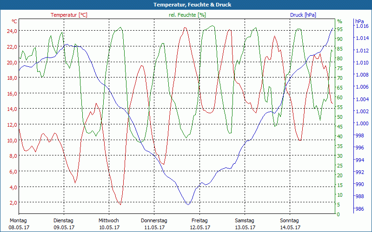Select the green 'rel. Feuchte [%]' legend label
This screenshot has width=372, height=232.
click(187, 15)
